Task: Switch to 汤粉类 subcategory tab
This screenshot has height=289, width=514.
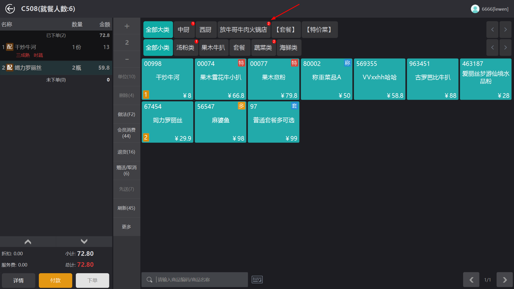Action: (185, 48)
